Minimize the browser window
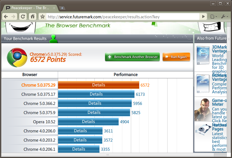This screenshot has height=158, width=232. point(213,3)
